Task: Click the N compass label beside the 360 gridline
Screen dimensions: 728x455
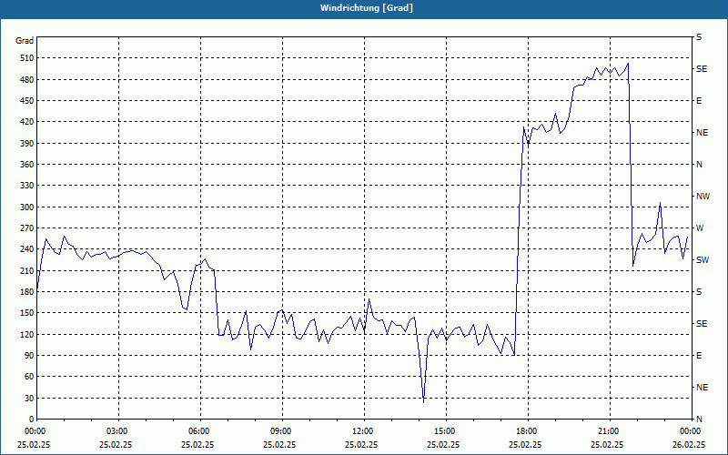Action: coord(699,165)
